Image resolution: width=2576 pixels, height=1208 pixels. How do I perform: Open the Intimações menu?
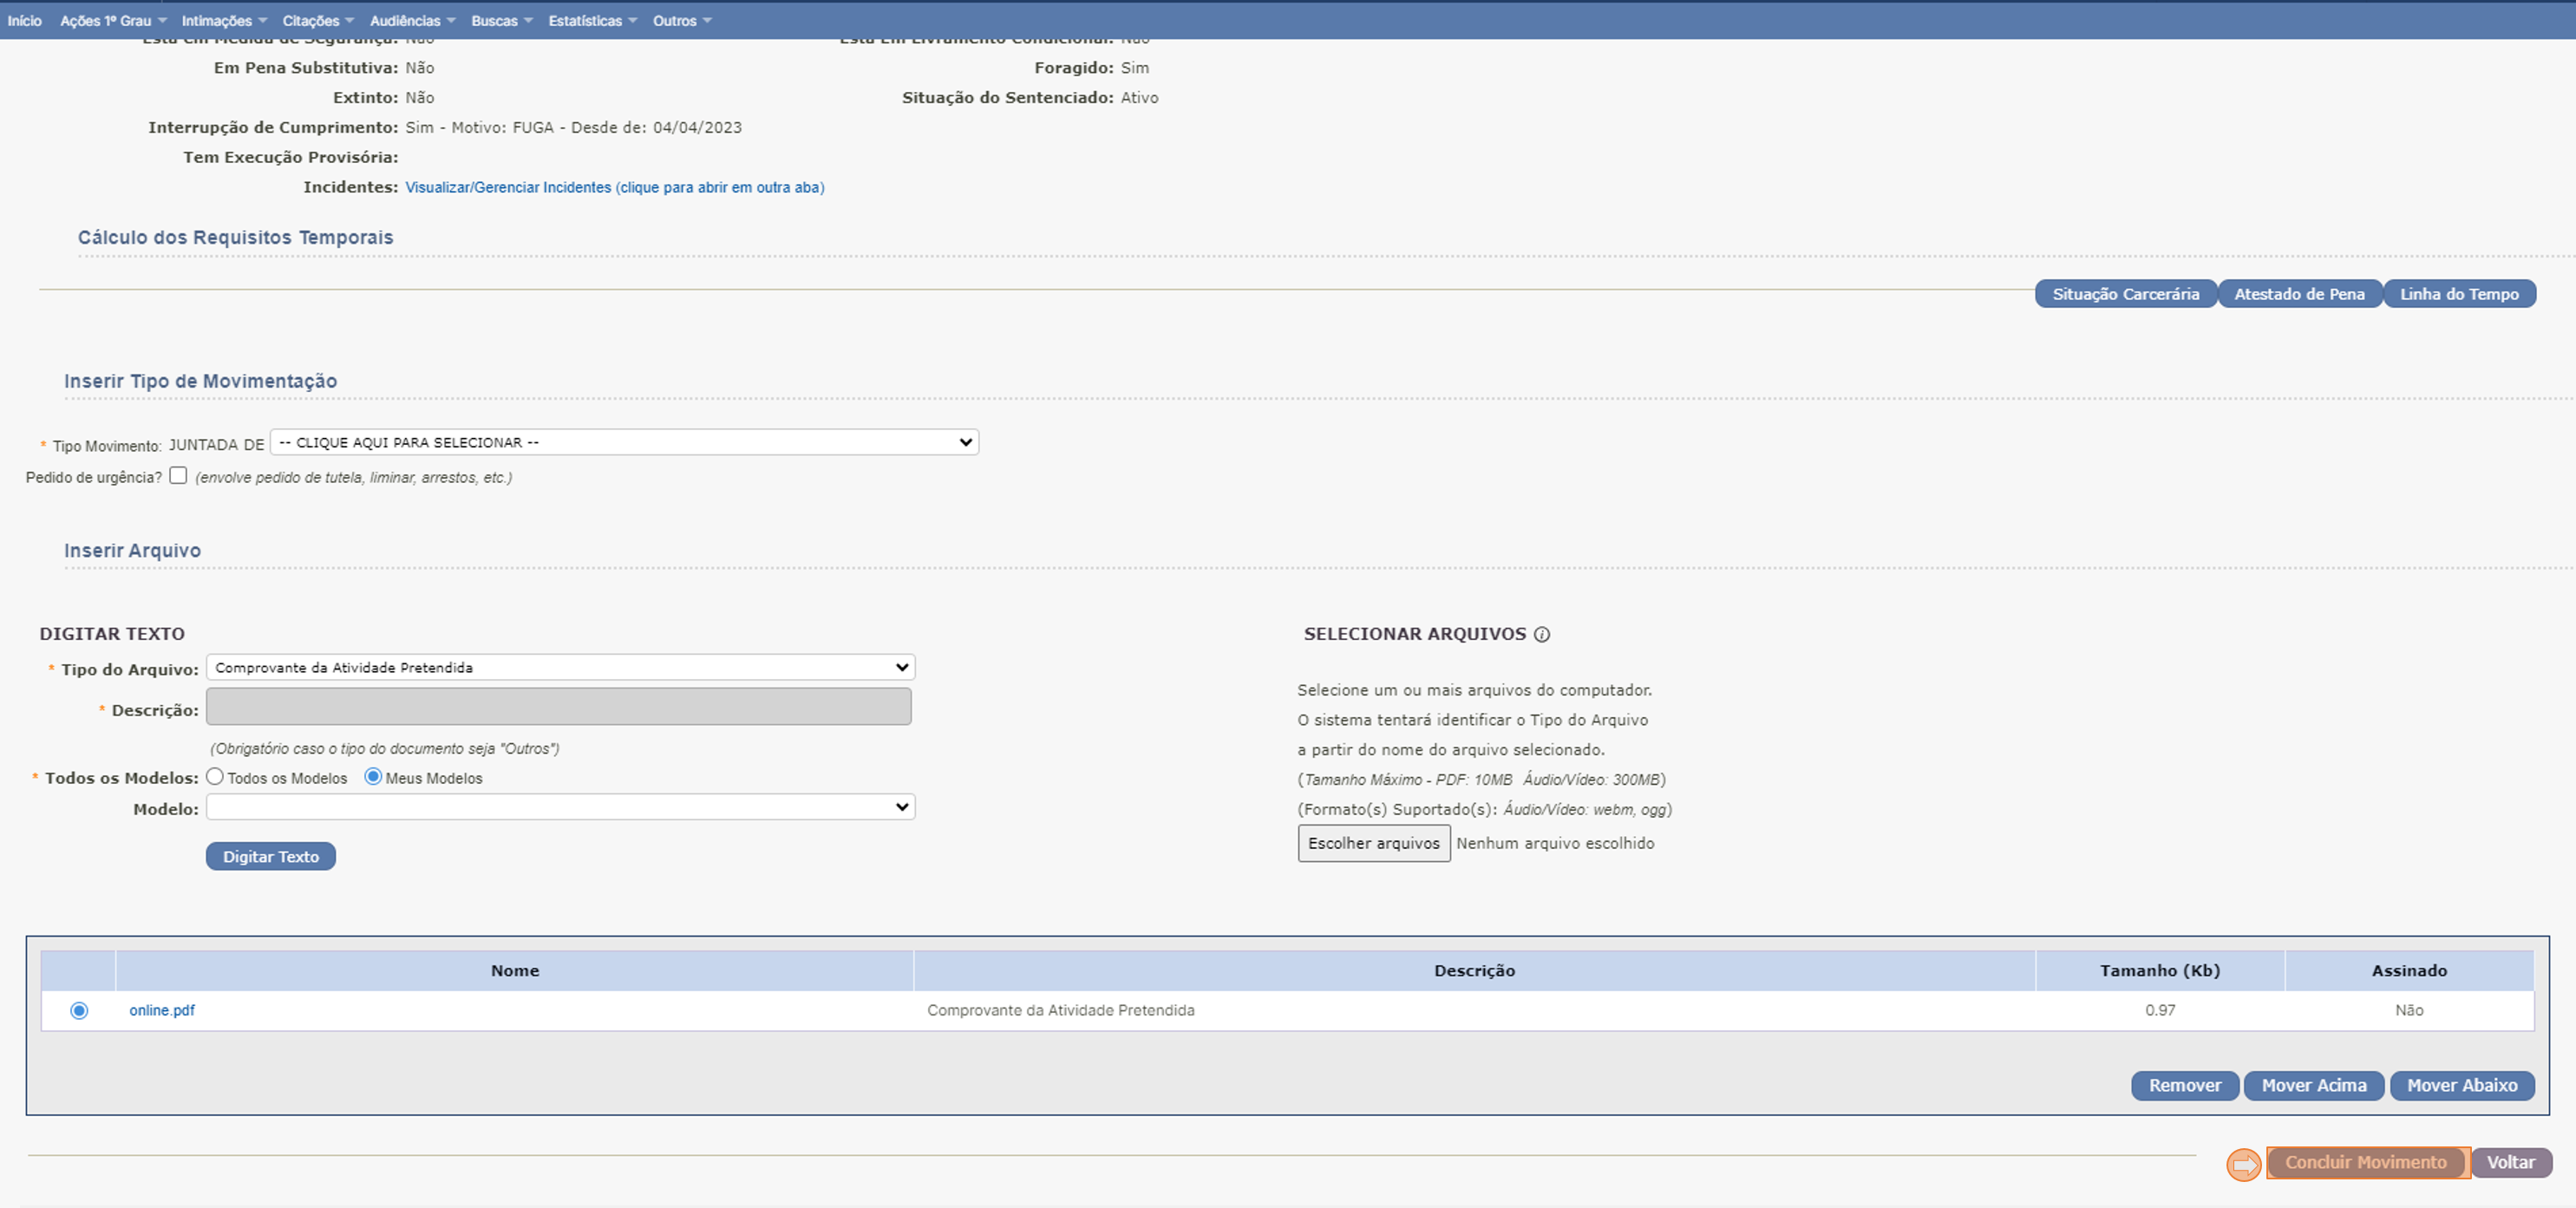click(224, 20)
